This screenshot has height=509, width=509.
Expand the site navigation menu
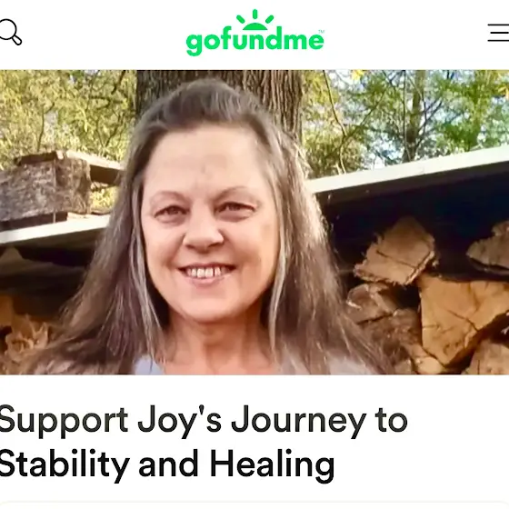click(x=498, y=33)
